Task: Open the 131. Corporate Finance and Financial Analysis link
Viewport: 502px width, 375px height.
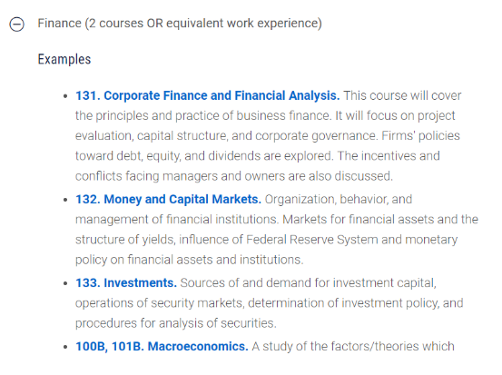Action: tap(208, 95)
